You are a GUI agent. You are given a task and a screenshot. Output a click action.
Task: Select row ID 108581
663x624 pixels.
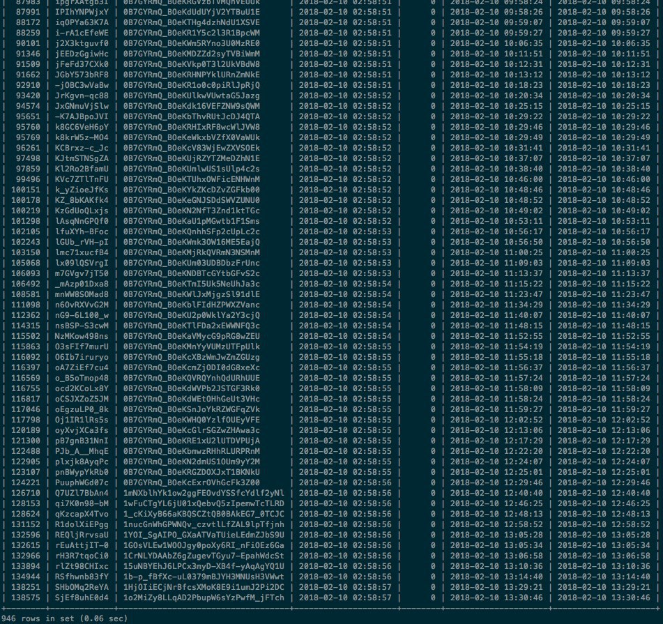[25, 295]
